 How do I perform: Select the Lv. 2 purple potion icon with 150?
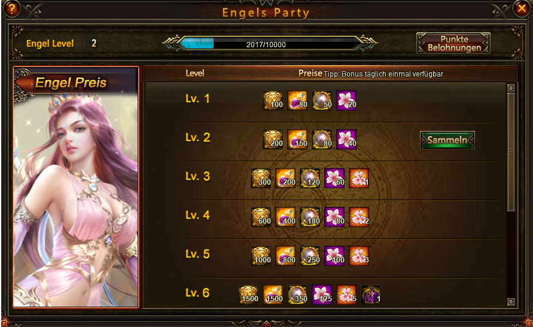point(297,139)
